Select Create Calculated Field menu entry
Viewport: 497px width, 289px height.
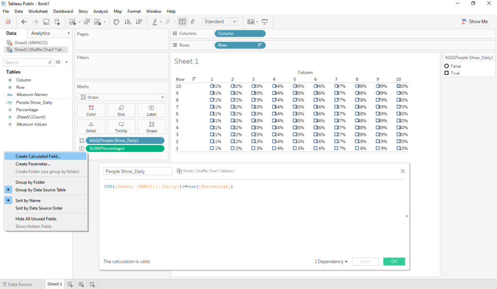[x=46, y=156]
